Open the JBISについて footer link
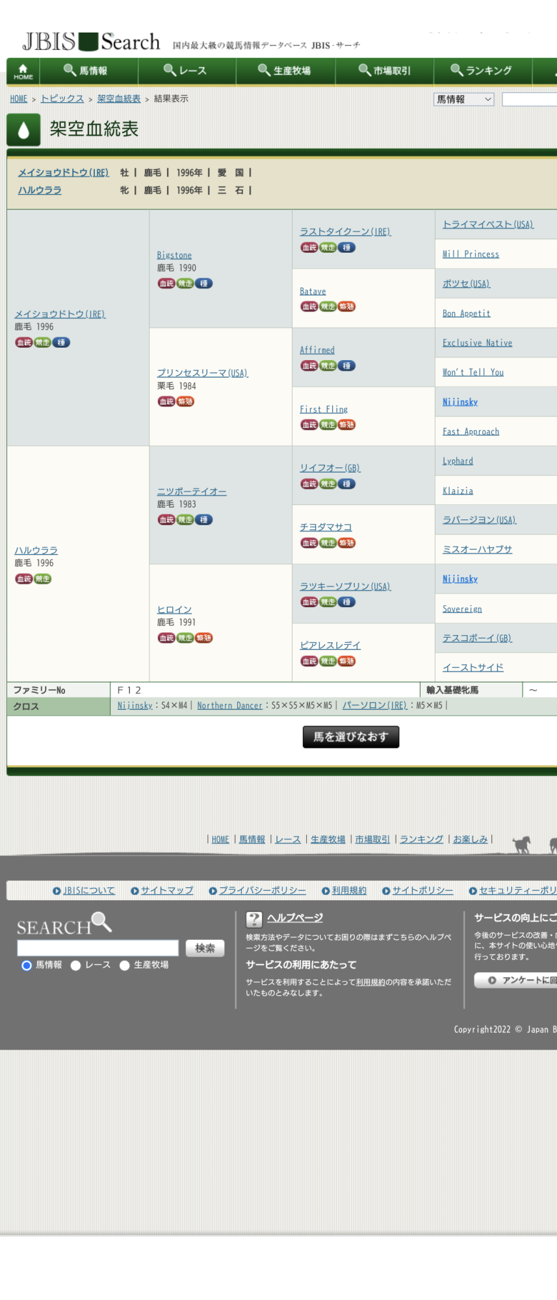Viewport: 557px width, 1300px height. tap(89, 891)
